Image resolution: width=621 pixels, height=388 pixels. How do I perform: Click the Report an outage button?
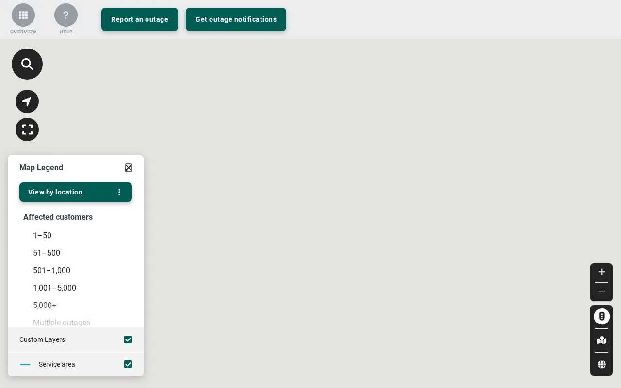[x=140, y=19]
